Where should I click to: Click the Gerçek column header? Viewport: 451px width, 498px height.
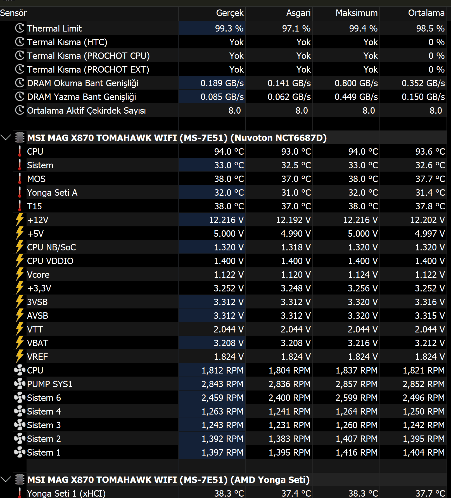(229, 13)
